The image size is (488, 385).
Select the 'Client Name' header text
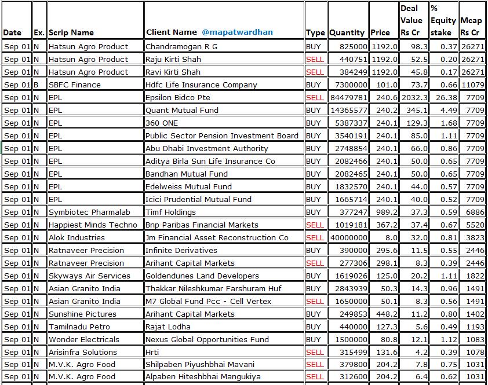coord(172,32)
